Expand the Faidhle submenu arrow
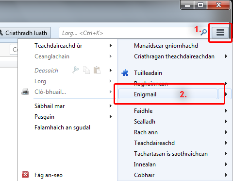 click(x=226, y=111)
